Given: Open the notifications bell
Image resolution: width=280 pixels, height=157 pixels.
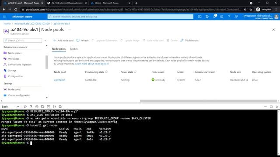Looking at the screenshot, I should coord(214,17).
